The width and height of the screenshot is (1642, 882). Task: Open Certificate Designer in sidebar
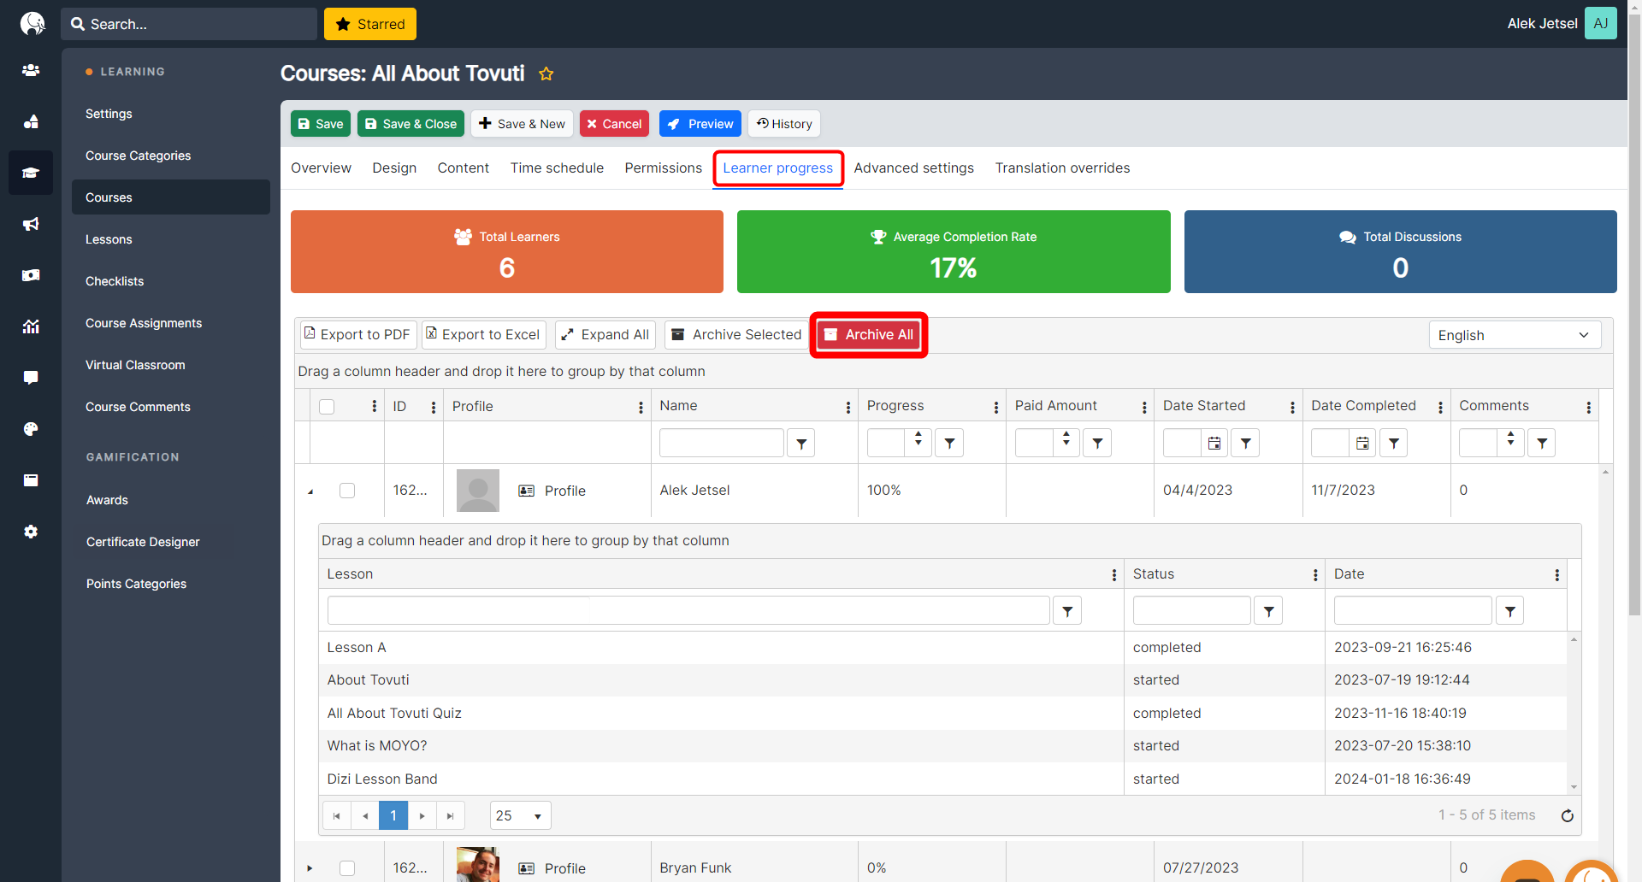click(x=143, y=542)
